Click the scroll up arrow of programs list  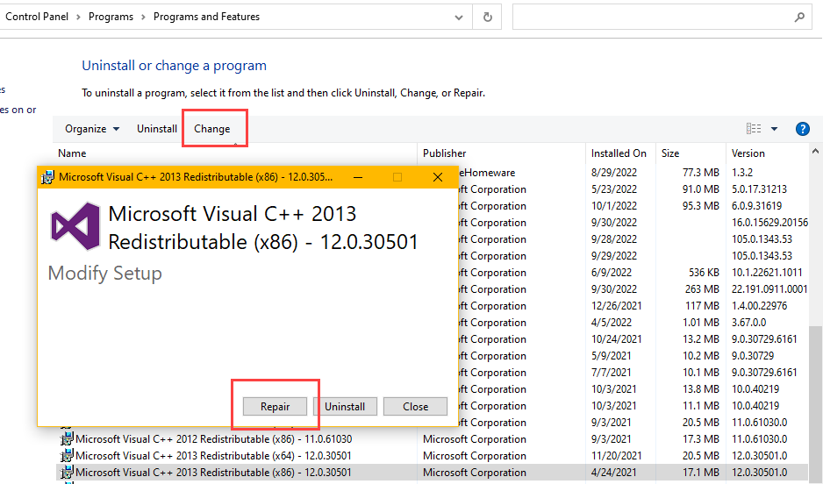(x=815, y=151)
